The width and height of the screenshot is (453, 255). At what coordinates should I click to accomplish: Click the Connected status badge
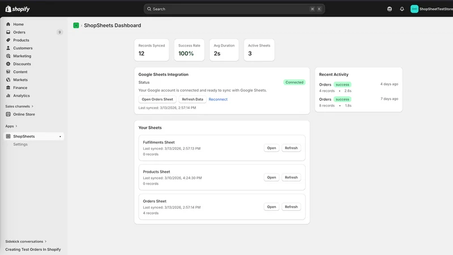[294, 82]
